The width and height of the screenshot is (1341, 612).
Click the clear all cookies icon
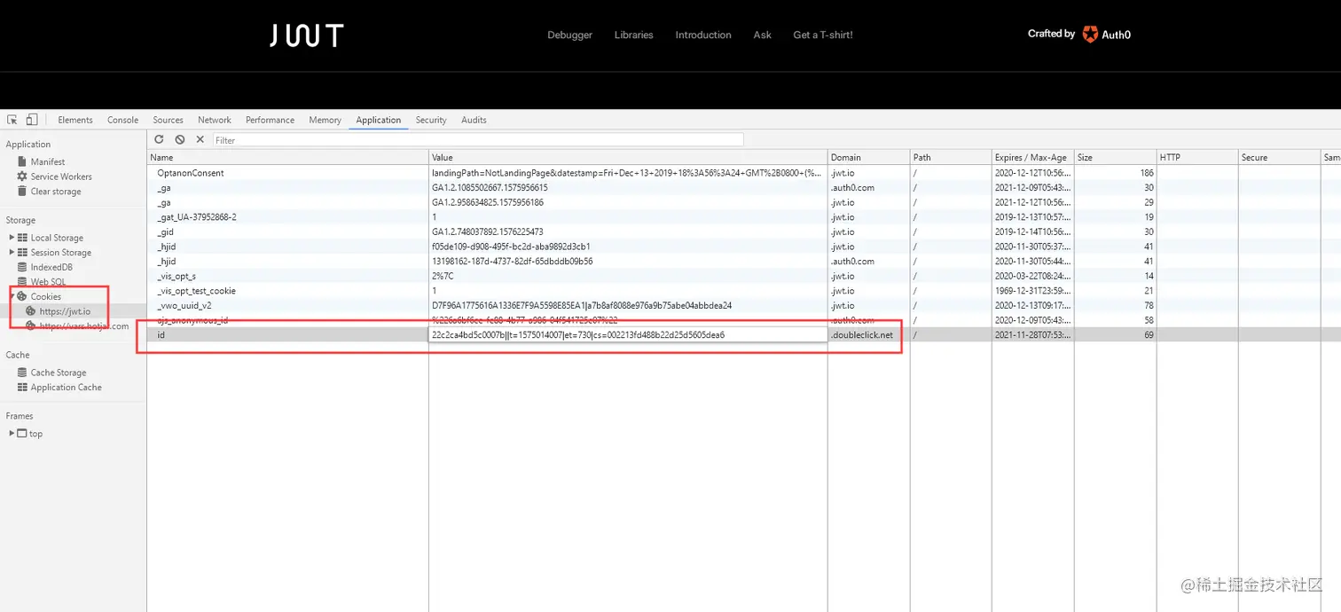[x=180, y=139]
